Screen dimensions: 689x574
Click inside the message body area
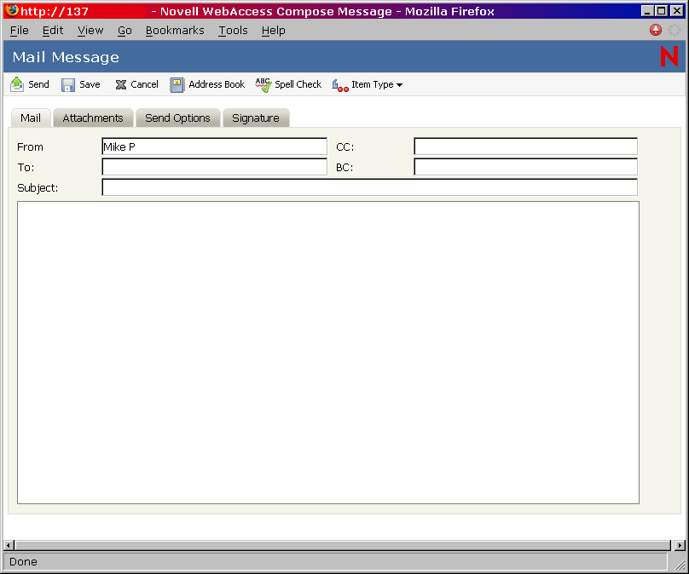328,353
